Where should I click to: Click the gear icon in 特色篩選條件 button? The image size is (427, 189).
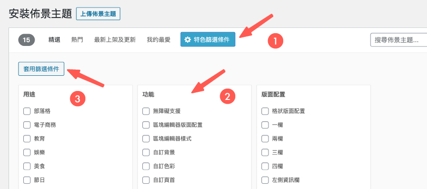[x=187, y=40]
